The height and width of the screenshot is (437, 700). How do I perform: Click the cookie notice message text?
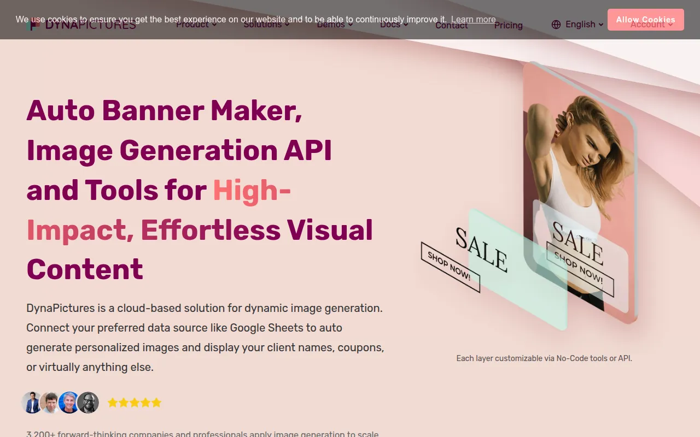(x=231, y=20)
